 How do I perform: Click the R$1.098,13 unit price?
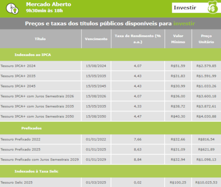pyautogui.click(x=206, y=159)
